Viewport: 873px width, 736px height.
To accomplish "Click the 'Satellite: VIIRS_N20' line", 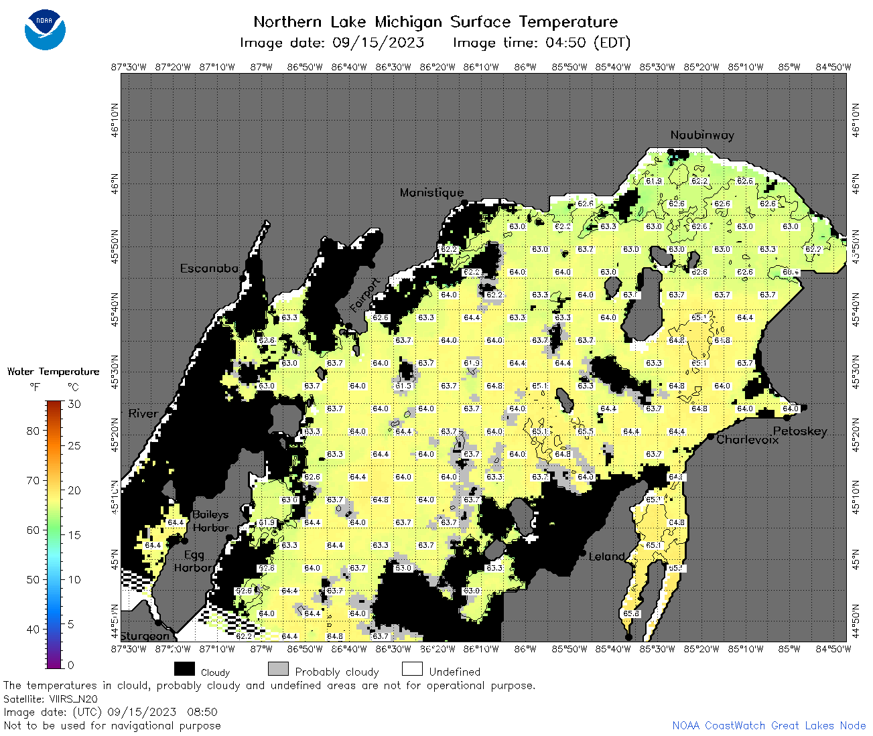I will [x=50, y=699].
